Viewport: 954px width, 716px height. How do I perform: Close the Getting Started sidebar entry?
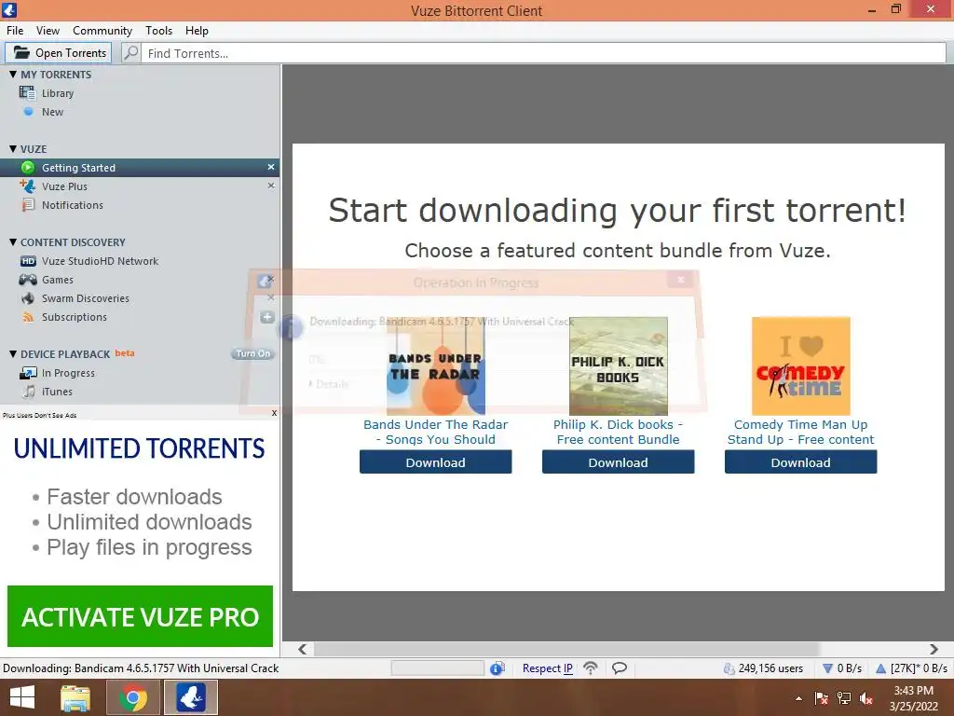coord(271,167)
